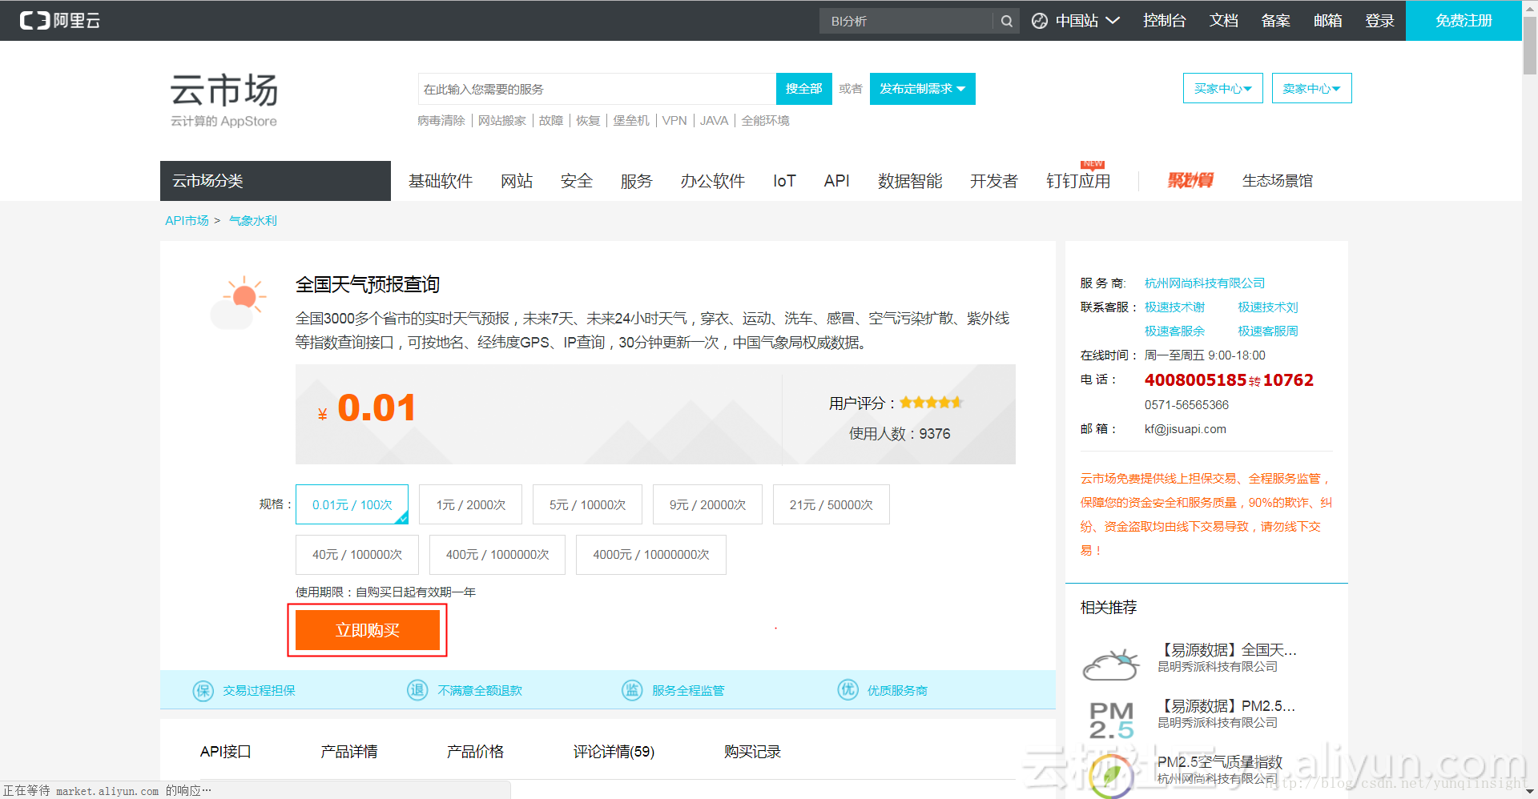
Task: Select the 40元 / 100000次 plan
Action: tap(357, 555)
